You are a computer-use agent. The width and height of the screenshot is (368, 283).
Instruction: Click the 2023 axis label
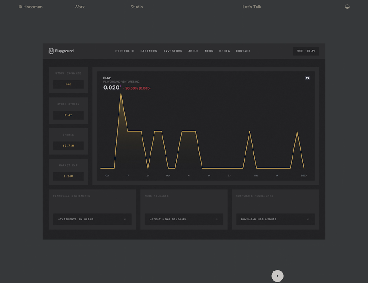click(304, 175)
